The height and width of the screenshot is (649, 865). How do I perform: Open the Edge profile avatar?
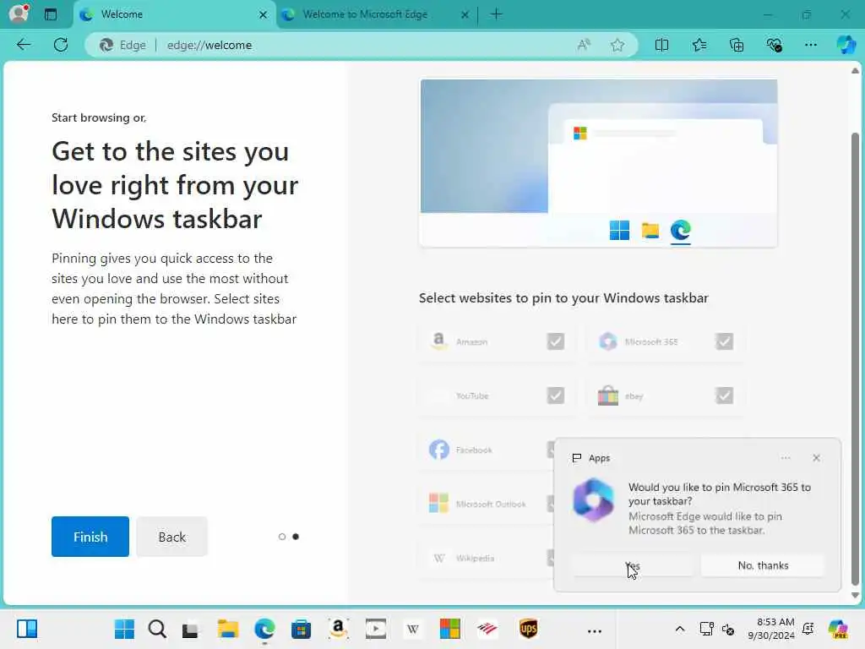coord(19,14)
